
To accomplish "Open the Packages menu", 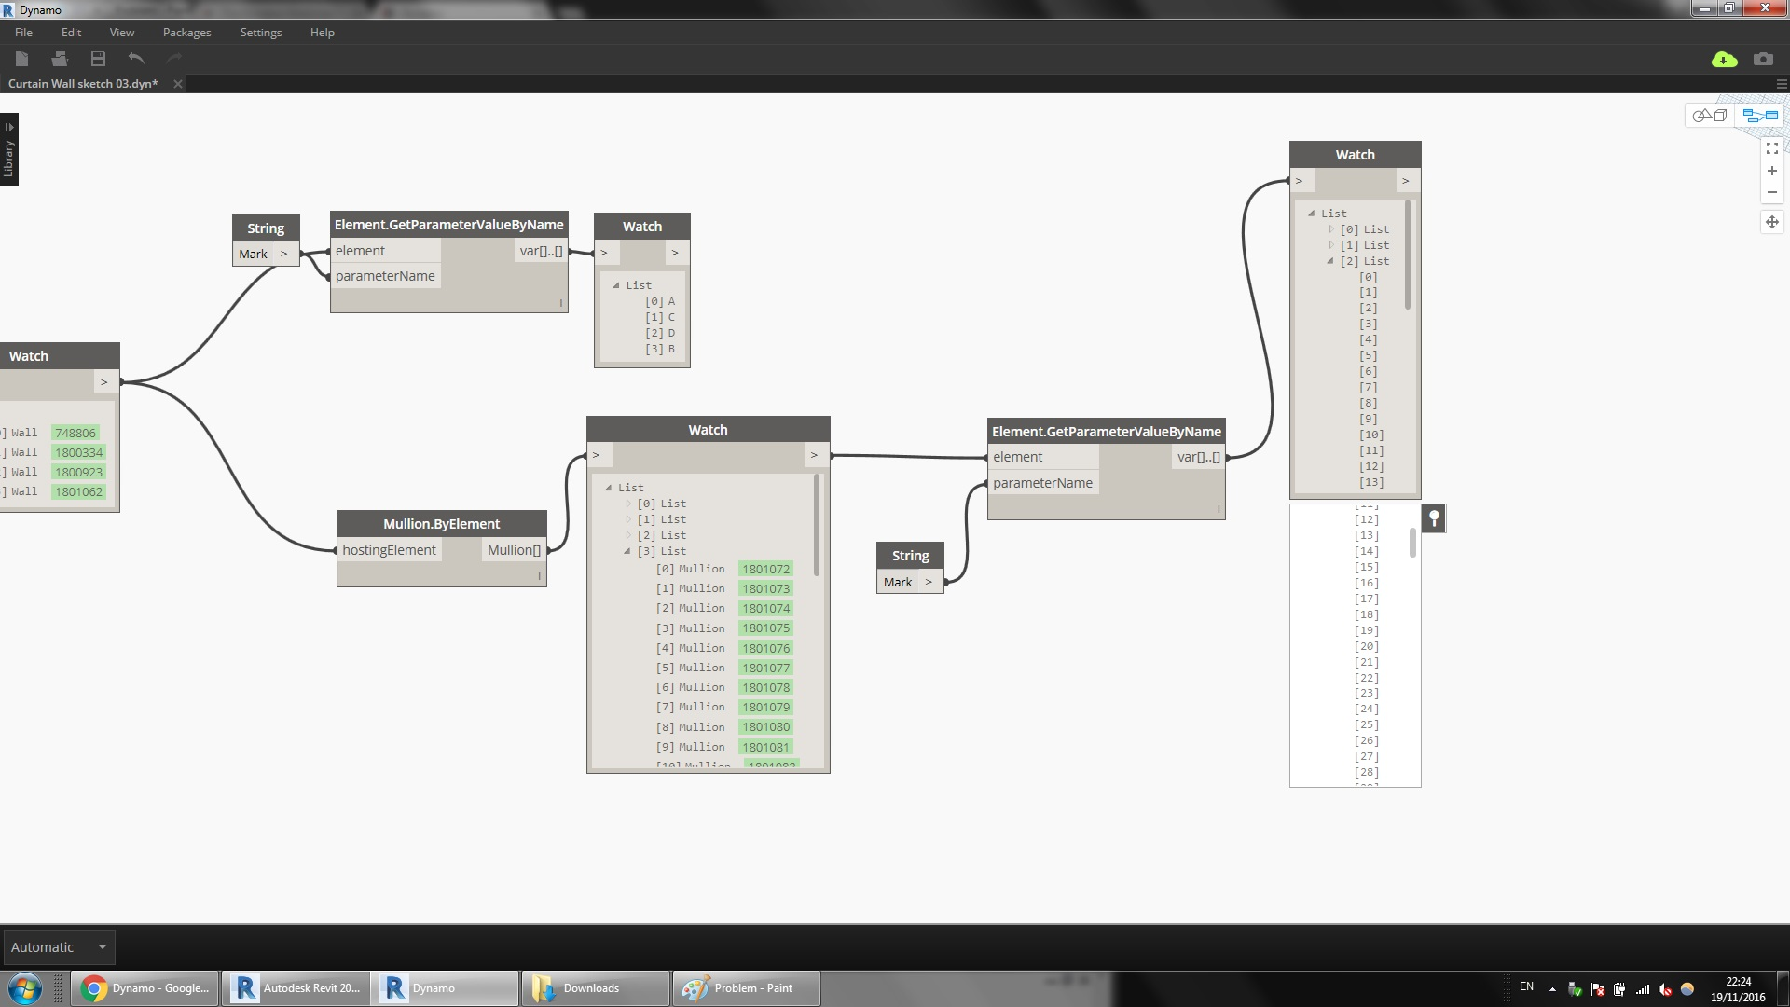I will 186,33.
